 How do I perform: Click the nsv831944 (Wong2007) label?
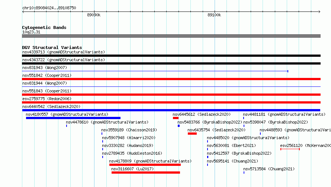[45, 83]
